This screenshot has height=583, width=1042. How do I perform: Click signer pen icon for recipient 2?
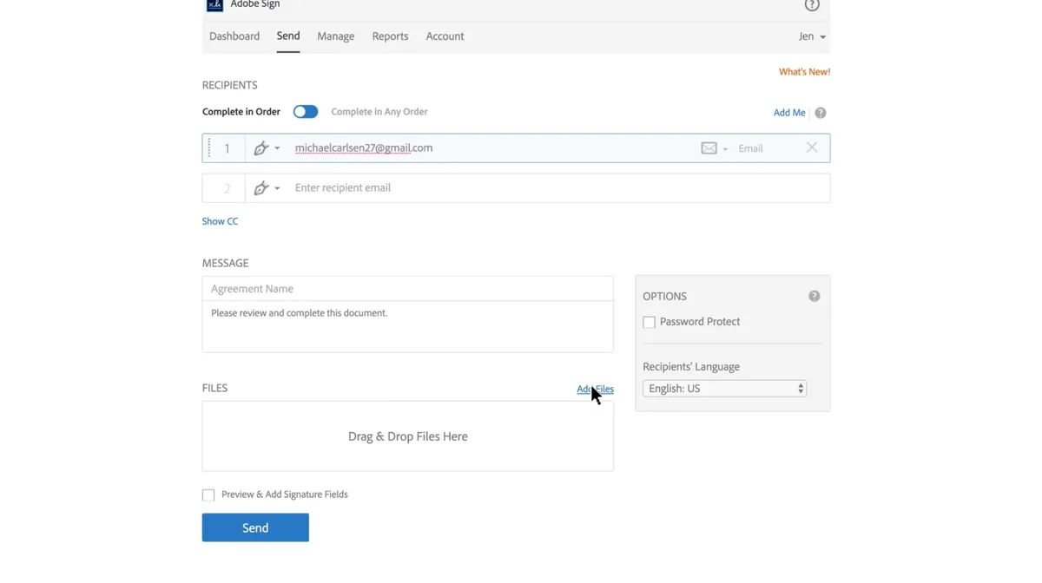click(x=261, y=188)
